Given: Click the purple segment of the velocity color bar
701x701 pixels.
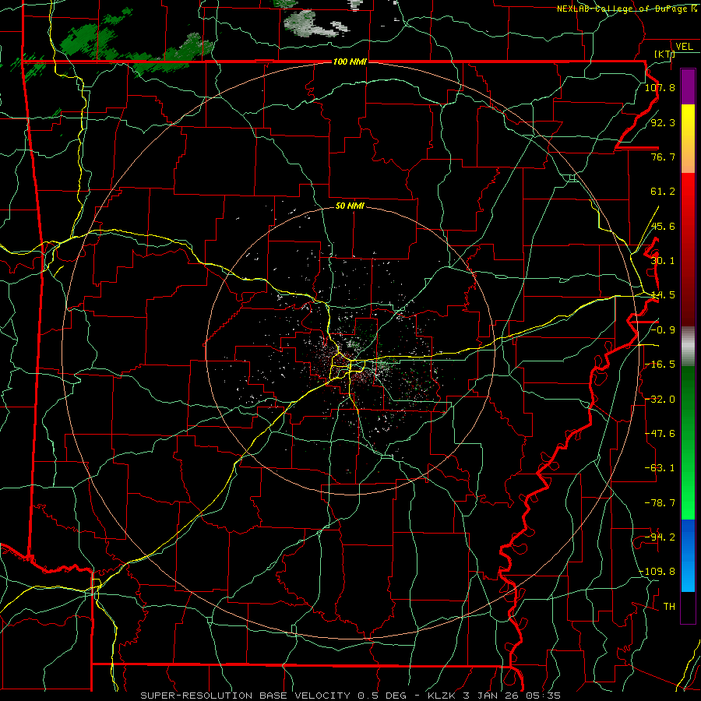Looking at the screenshot, I should [688, 86].
